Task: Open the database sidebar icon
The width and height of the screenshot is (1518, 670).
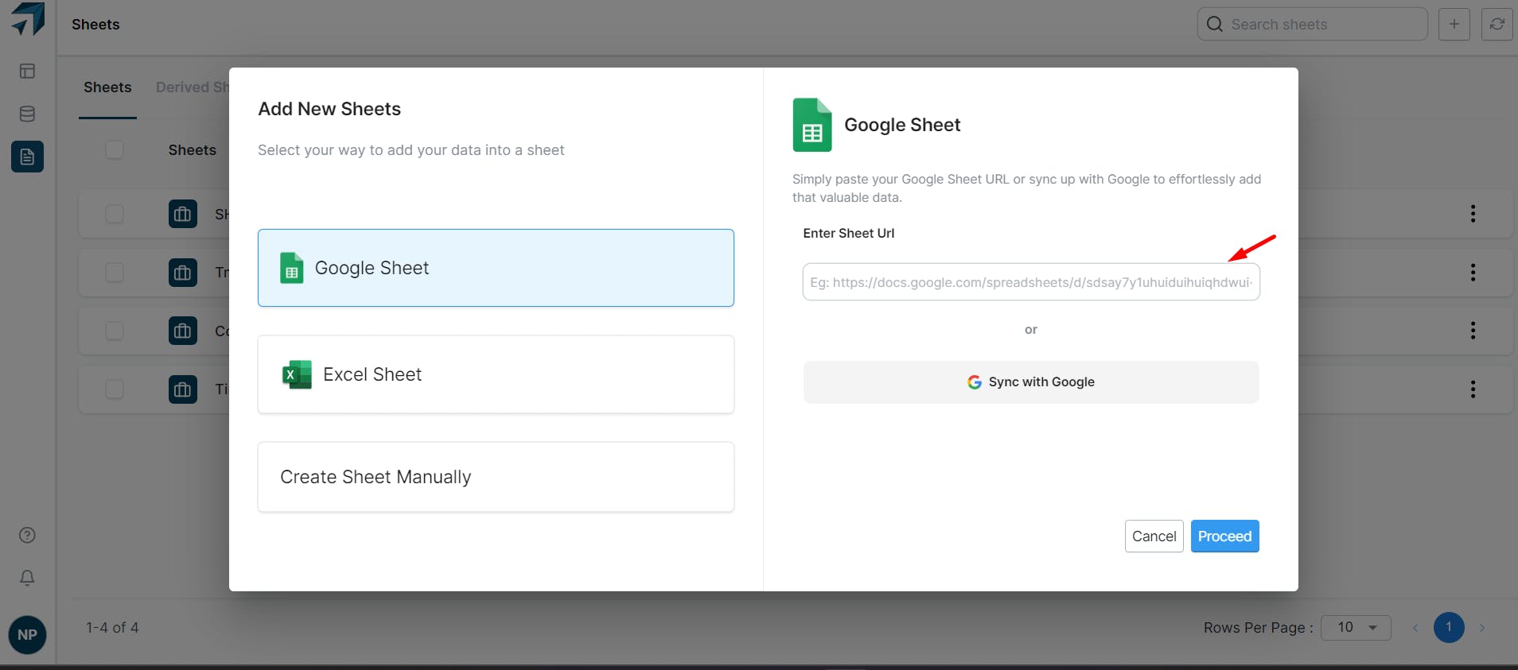Action: pos(27,114)
